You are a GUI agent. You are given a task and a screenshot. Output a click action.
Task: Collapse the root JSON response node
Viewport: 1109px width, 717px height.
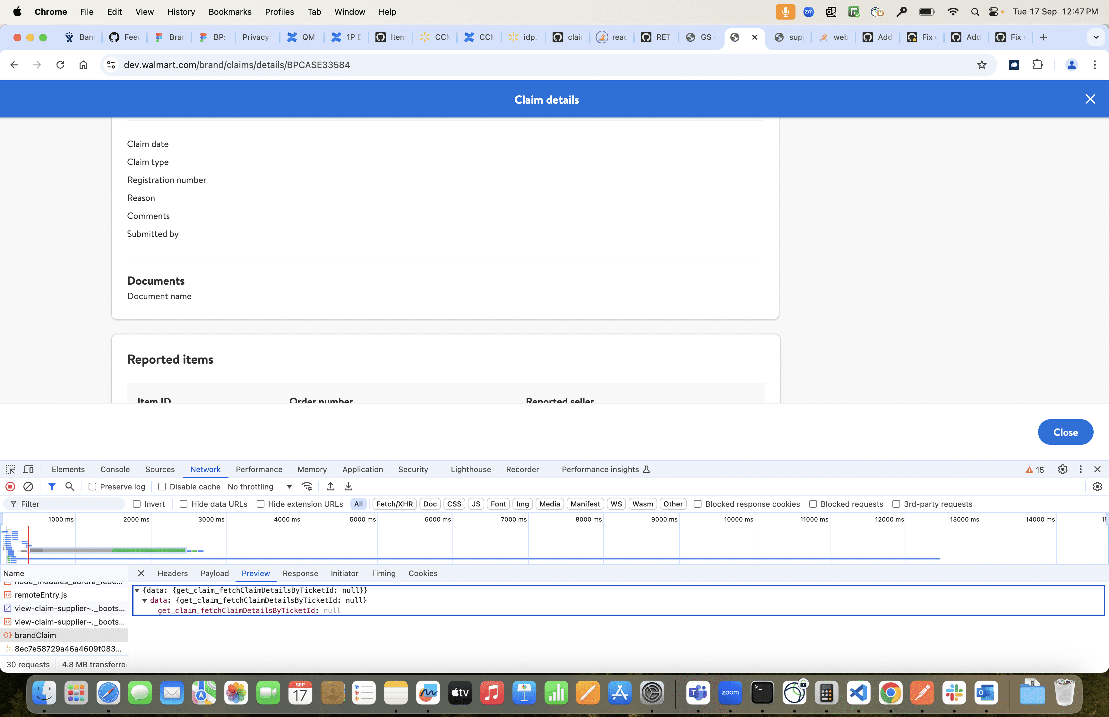pos(137,590)
